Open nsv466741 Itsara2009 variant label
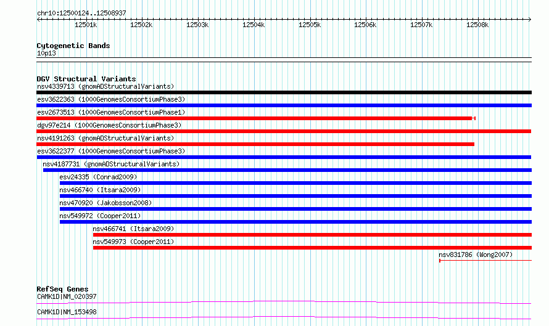This screenshot has width=549, height=326. pos(133,229)
